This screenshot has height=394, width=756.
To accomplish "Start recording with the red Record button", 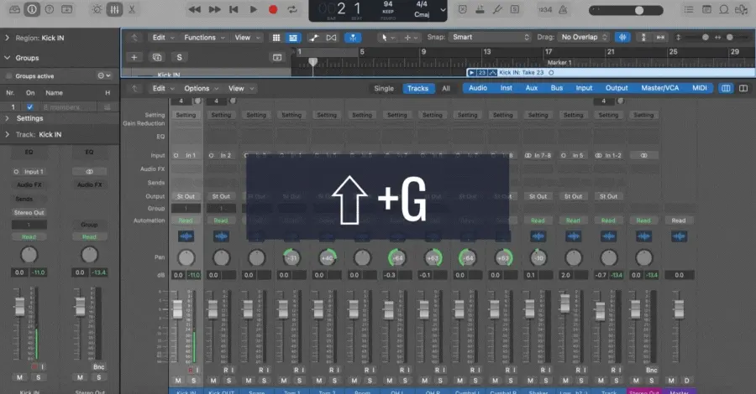I will pos(273,9).
